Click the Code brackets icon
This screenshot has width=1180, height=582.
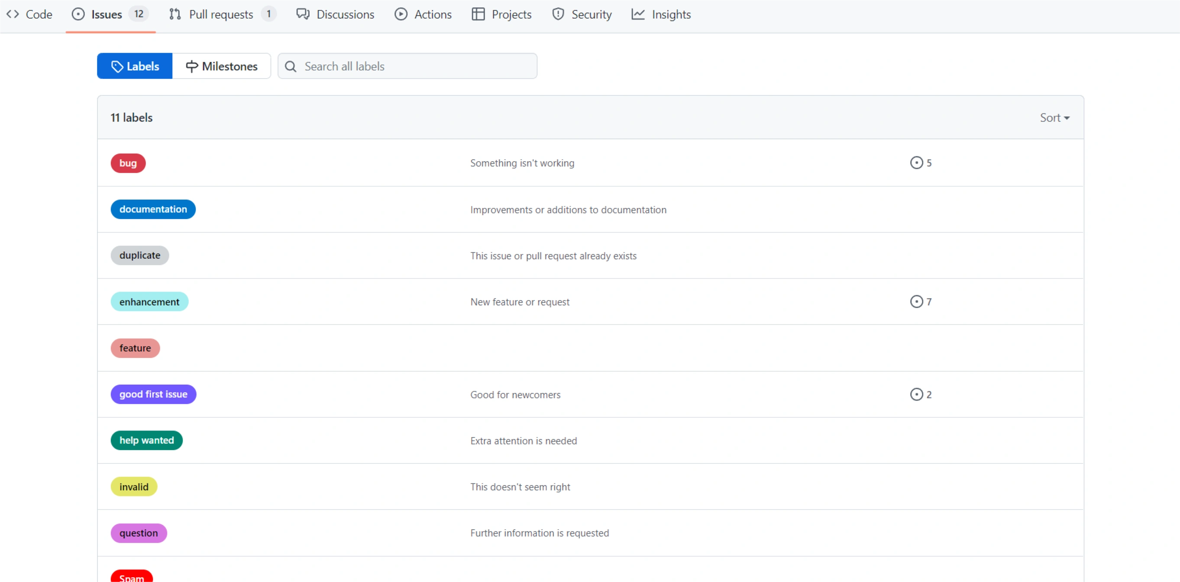[13, 14]
